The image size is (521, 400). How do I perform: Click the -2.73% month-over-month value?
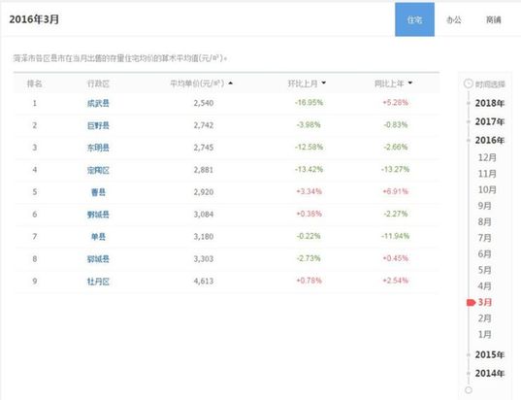[x=309, y=258]
